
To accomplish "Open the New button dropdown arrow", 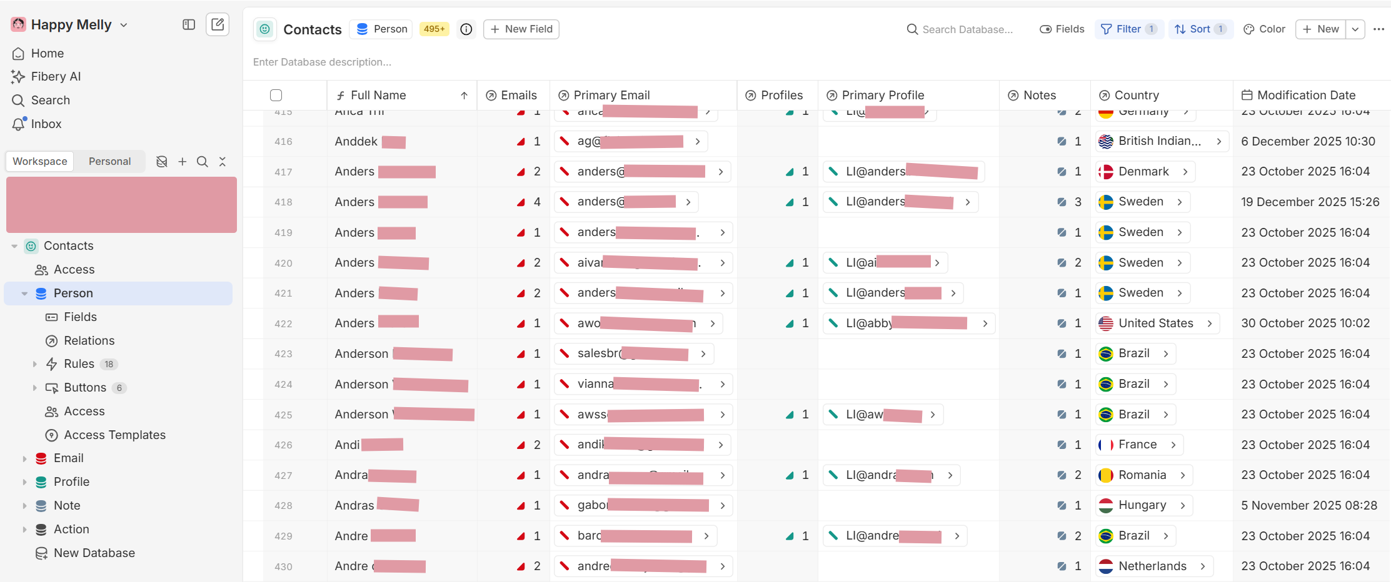I will pos(1355,29).
